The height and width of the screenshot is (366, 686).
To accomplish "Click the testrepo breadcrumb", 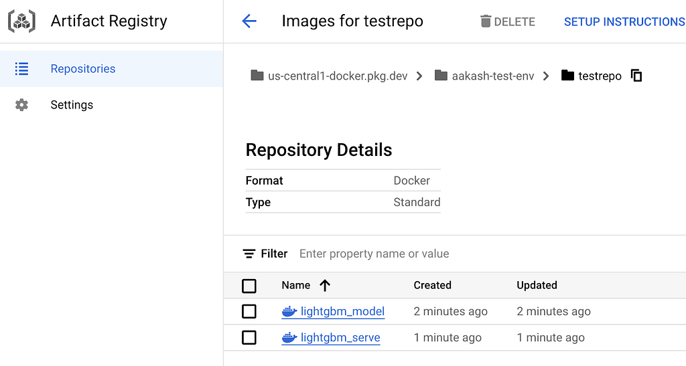I will tap(600, 76).
